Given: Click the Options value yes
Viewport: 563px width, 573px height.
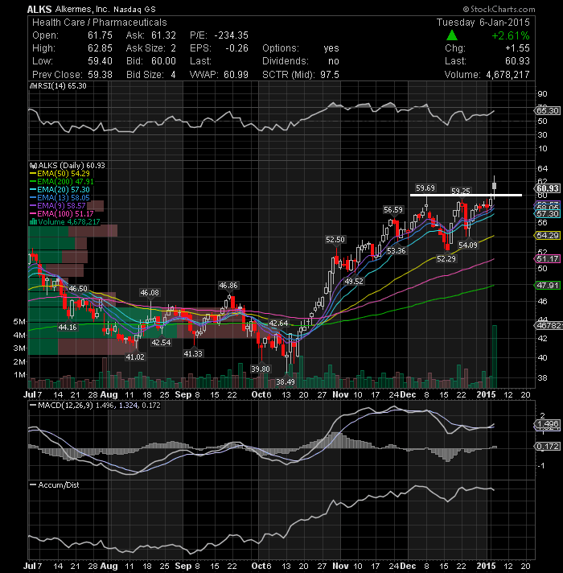Looking at the screenshot, I should tap(331, 48).
